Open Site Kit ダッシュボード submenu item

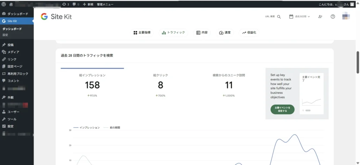(12, 29)
